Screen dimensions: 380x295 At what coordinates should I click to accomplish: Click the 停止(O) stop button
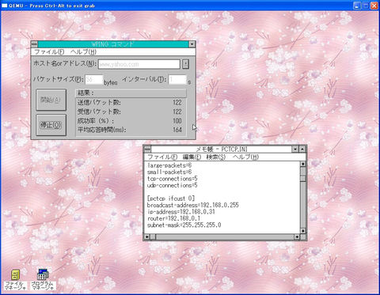pyautogui.click(x=51, y=125)
